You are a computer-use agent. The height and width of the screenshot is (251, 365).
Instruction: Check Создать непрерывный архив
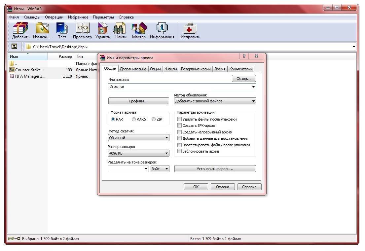(x=179, y=132)
